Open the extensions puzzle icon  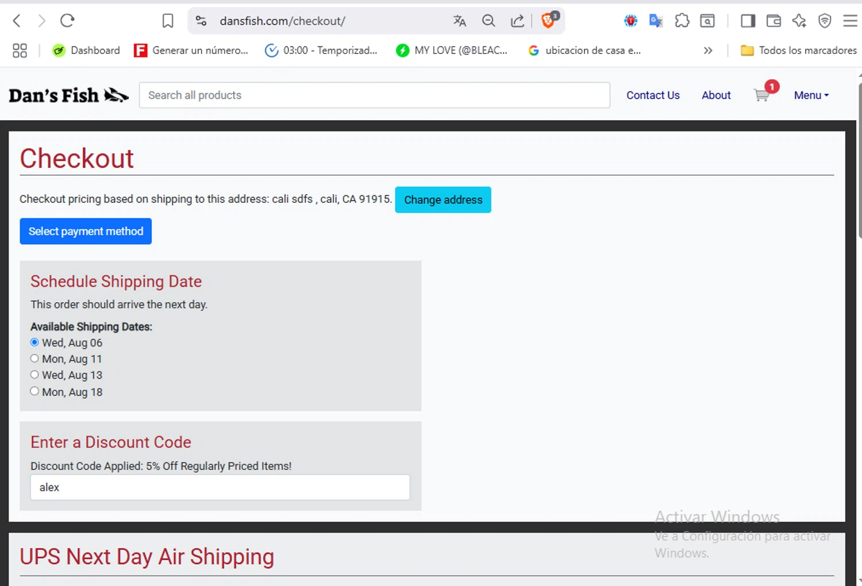pyautogui.click(x=682, y=21)
